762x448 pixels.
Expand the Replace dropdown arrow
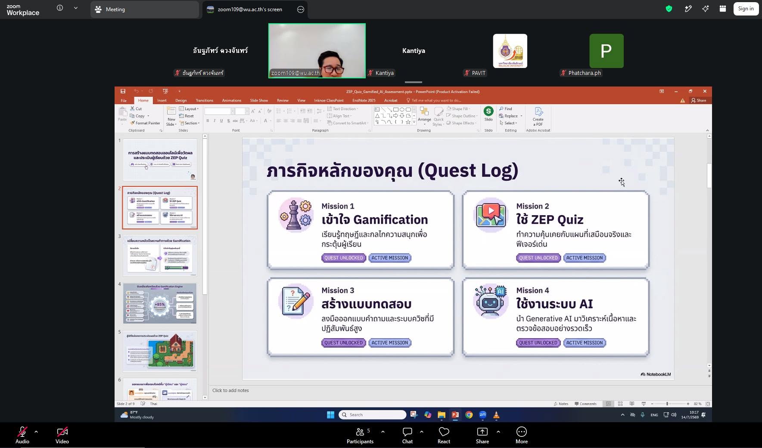point(521,116)
